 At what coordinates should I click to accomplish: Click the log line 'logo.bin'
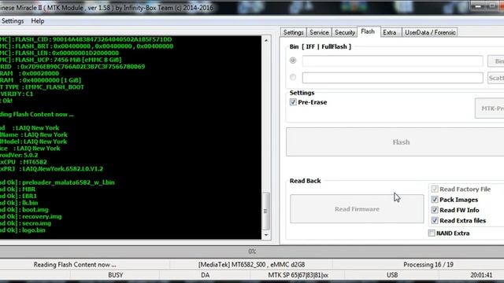34,230
